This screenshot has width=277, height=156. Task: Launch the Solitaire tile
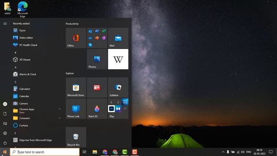tap(118, 88)
